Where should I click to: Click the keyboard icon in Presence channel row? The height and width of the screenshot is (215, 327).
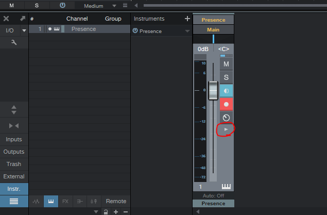57,29
